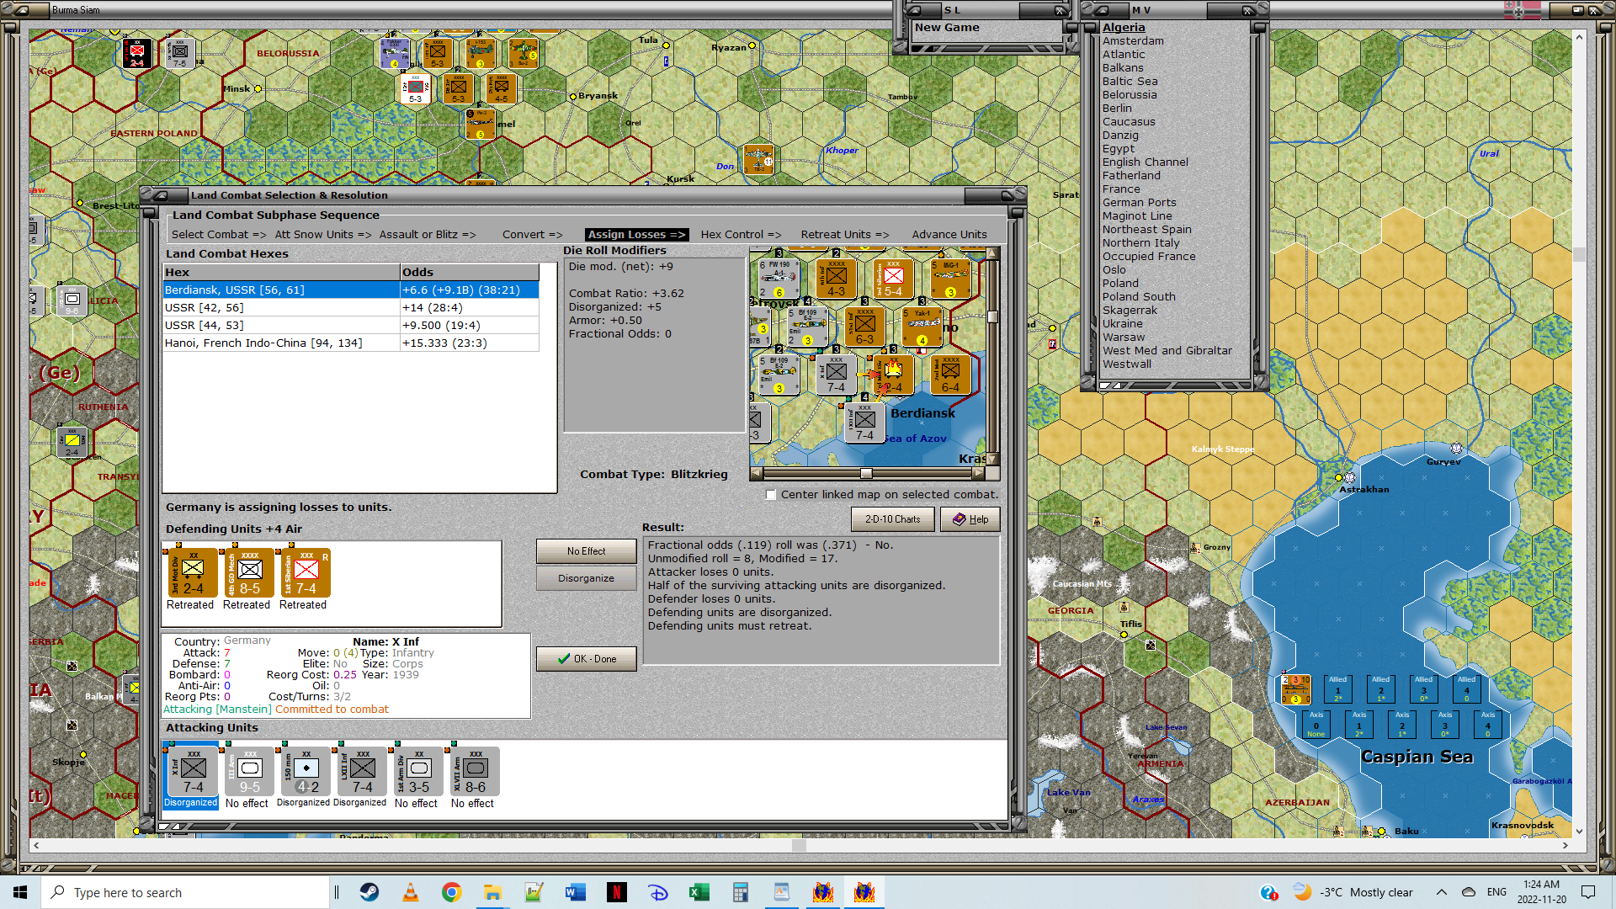Open the 2-D-10 Charts
This screenshot has height=909, width=1616.
pyautogui.click(x=892, y=519)
